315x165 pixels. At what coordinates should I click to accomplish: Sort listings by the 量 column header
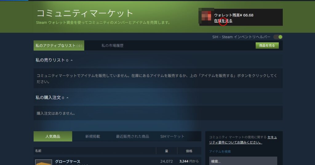click(x=167, y=151)
